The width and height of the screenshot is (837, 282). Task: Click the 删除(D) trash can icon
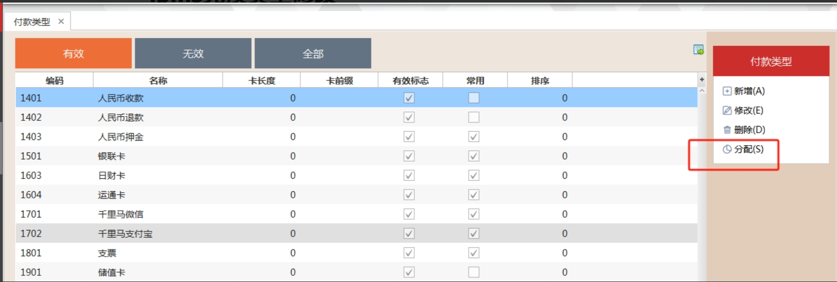click(727, 130)
